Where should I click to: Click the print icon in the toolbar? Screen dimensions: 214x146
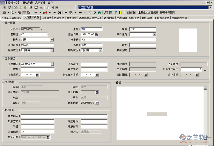[x=4, y=13]
